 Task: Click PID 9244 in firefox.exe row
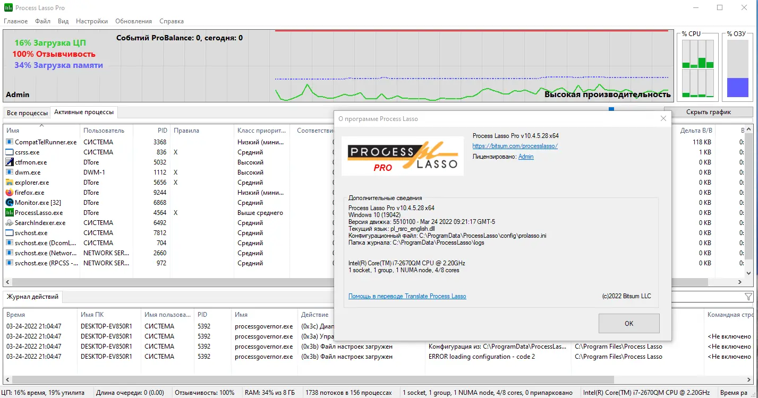tap(160, 193)
